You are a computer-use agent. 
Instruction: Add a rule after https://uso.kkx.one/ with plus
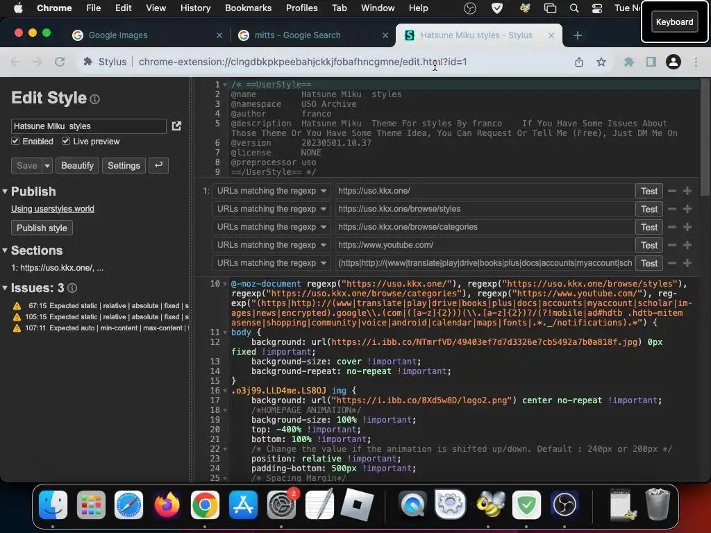click(x=687, y=191)
